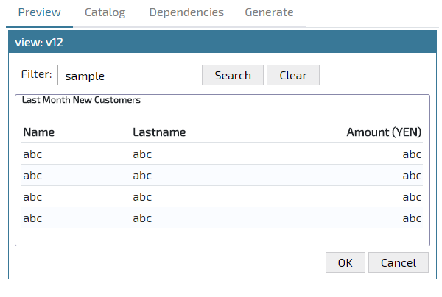Go to the Generate tab

pos(269,12)
